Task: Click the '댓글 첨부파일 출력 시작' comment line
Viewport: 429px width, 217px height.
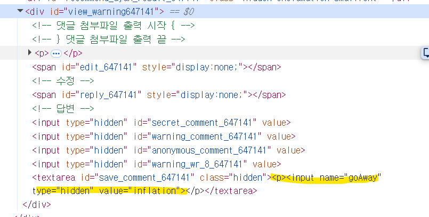Action: click(x=113, y=26)
